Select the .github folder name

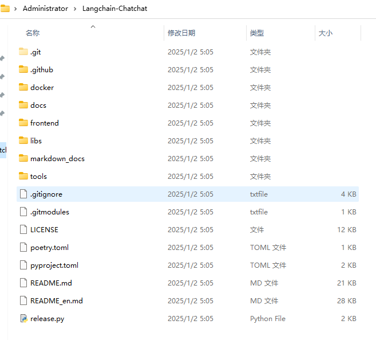click(x=42, y=70)
